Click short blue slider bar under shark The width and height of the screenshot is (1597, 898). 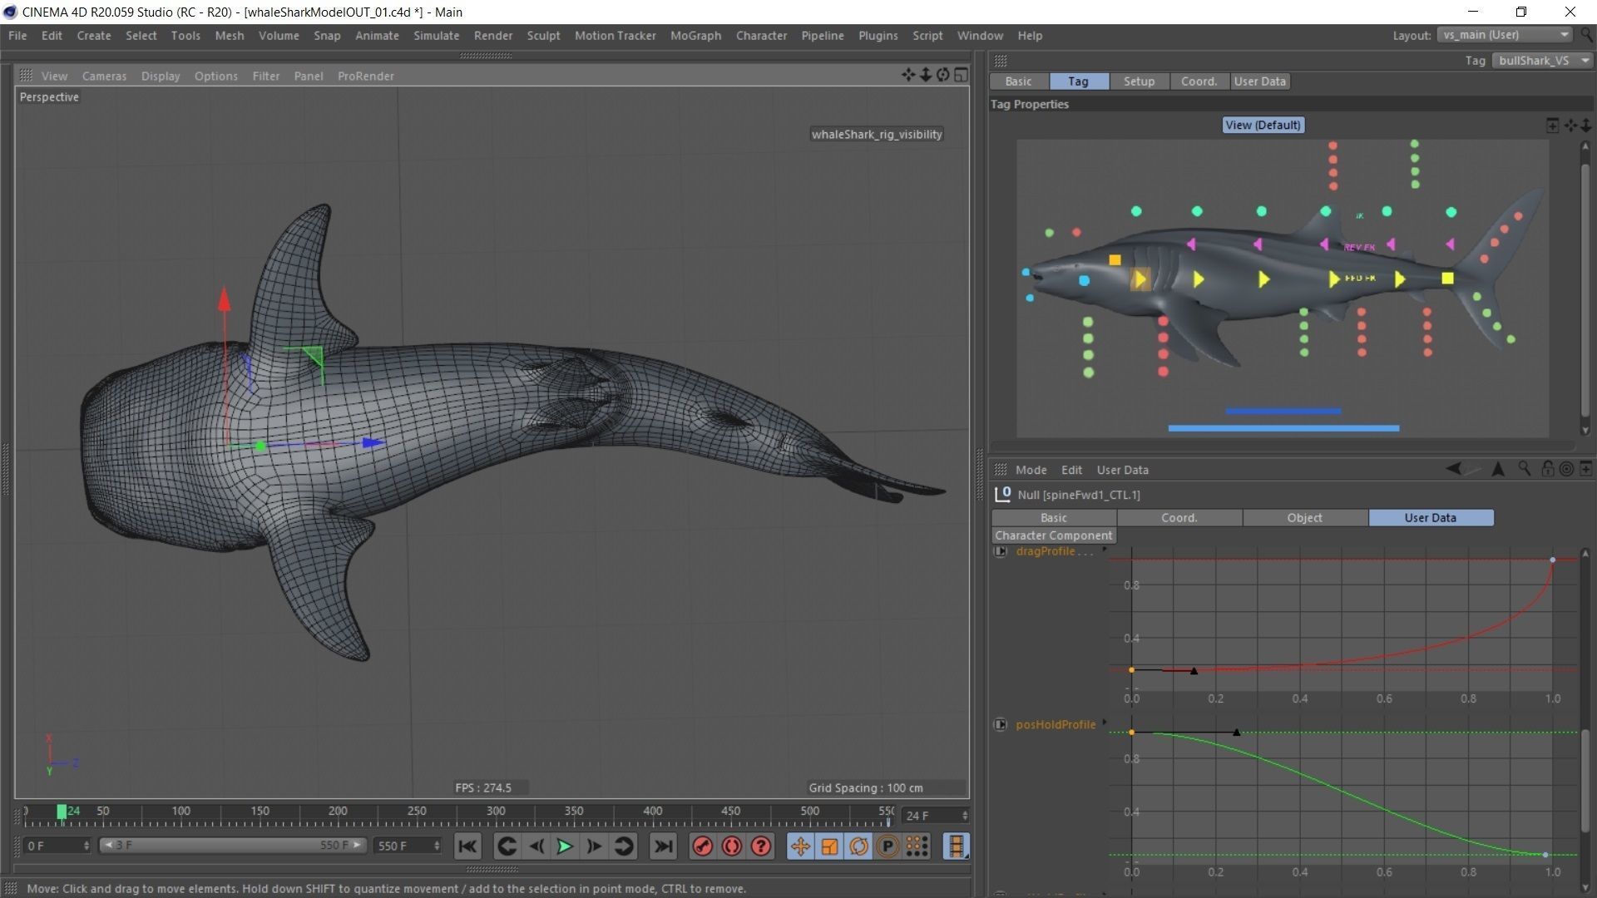click(1283, 411)
